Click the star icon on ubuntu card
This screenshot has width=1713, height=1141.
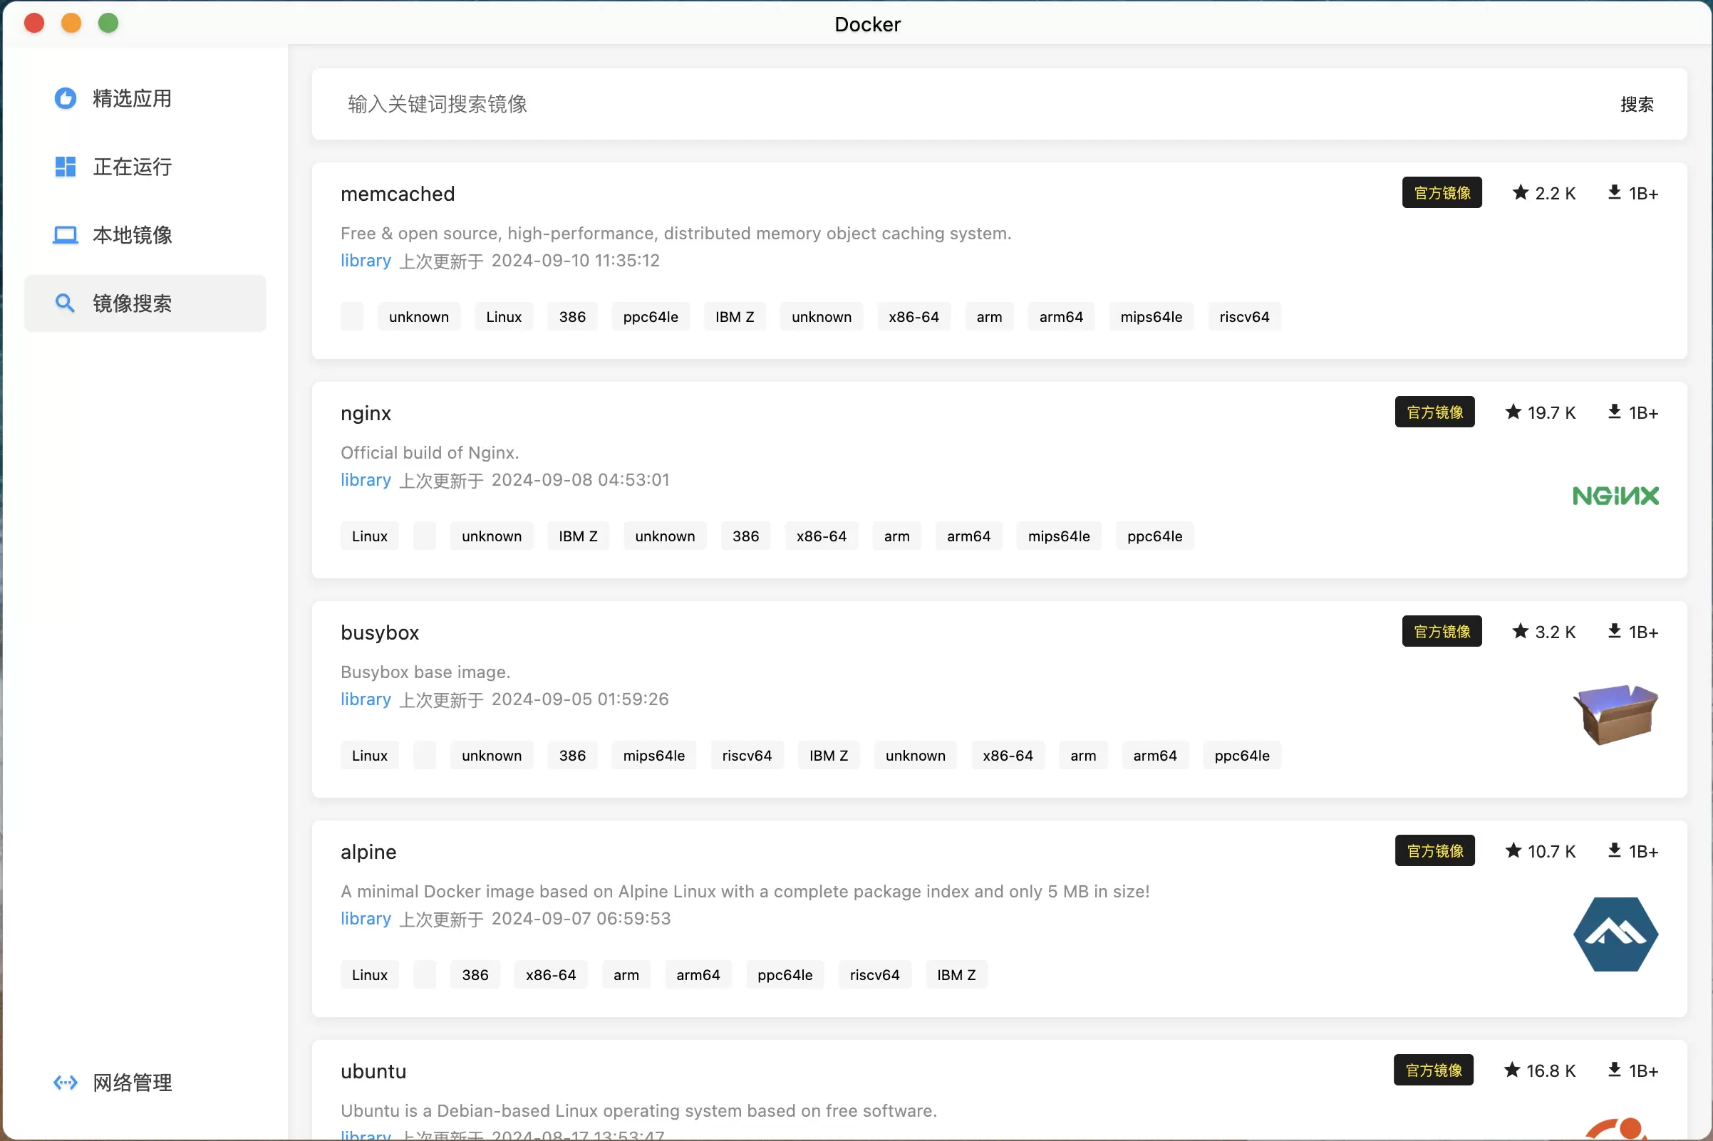click(1511, 1070)
